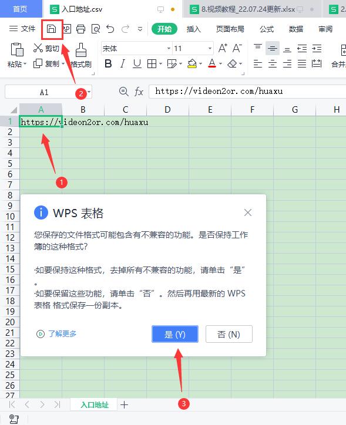The image size is (346, 425).
Task: Click the Save icon in the toolbar
Action: (51, 29)
